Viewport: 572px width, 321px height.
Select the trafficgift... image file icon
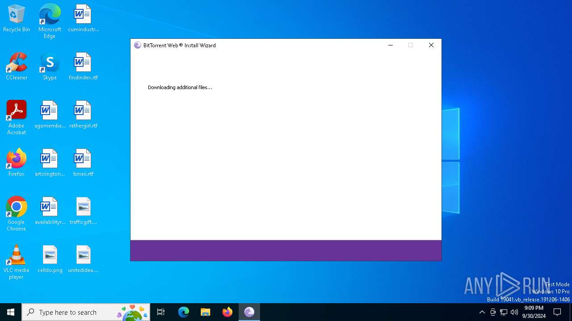pos(83,211)
